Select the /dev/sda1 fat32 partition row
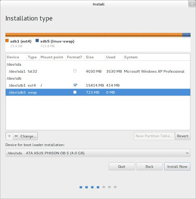 coord(98,71)
